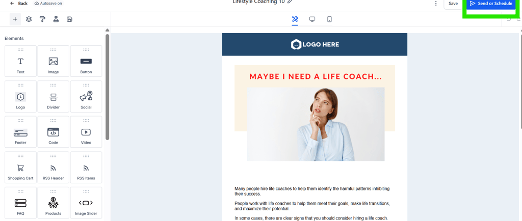Click the 'Elements' panel heading

14,39
